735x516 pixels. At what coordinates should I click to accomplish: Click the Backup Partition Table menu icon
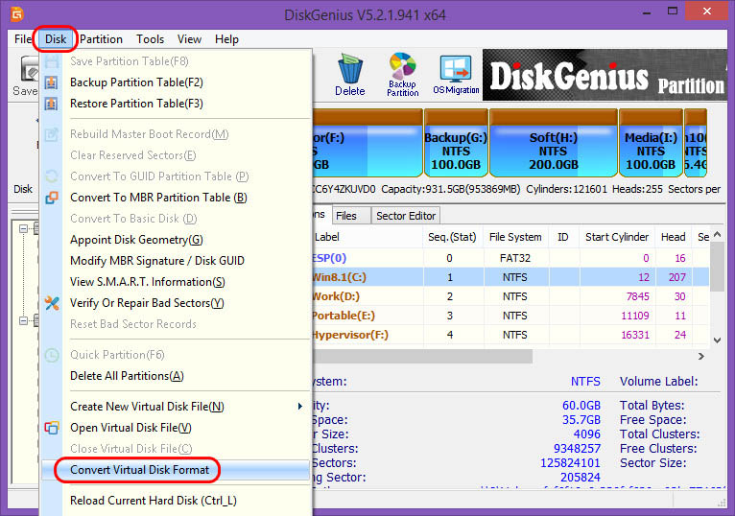[52, 82]
